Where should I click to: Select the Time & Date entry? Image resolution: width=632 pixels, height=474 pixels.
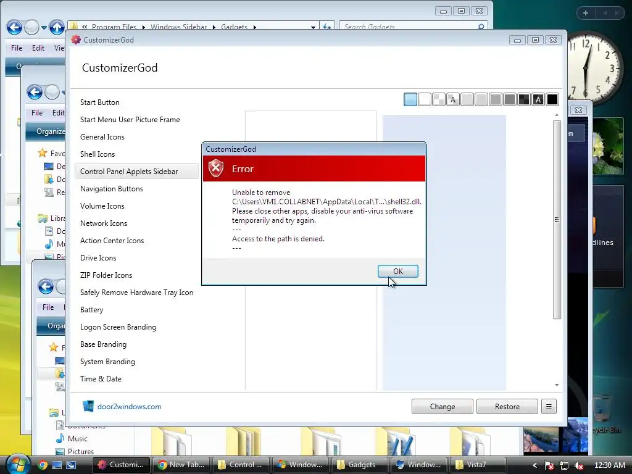101,379
